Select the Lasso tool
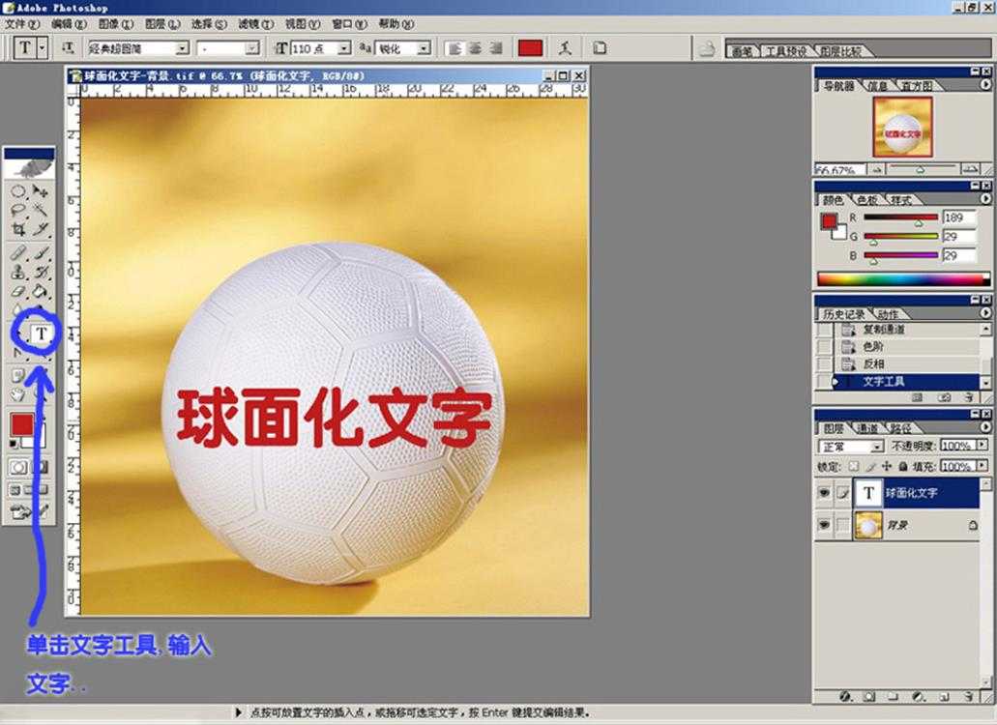This screenshot has height=725, width=997. point(17,210)
